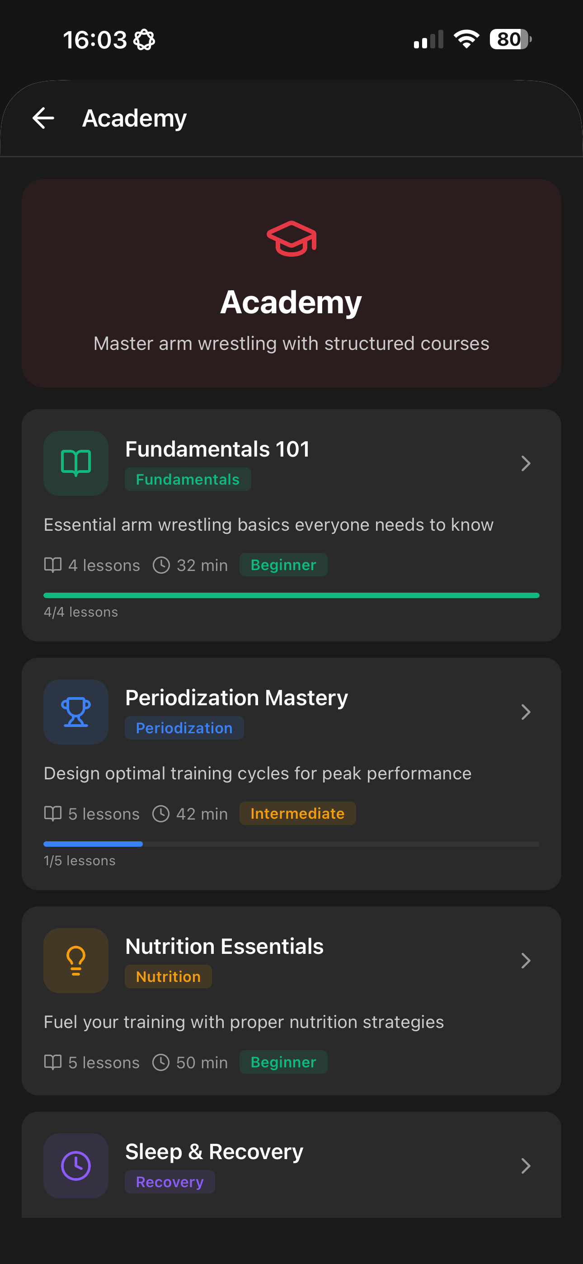Tap the orange lightbulb icon for Nutrition Essentials
The image size is (583, 1264).
click(x=76, y=961)
